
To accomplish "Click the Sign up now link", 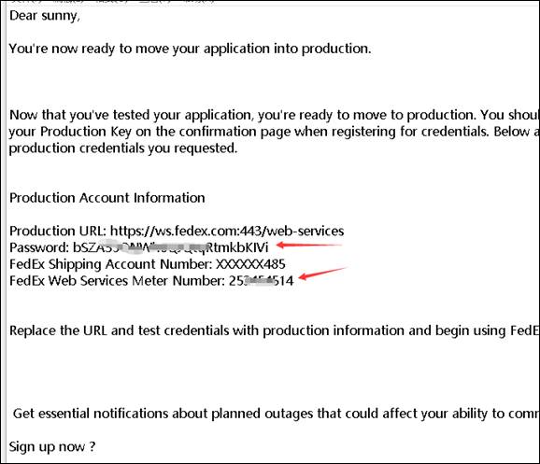I will [52, 447].
